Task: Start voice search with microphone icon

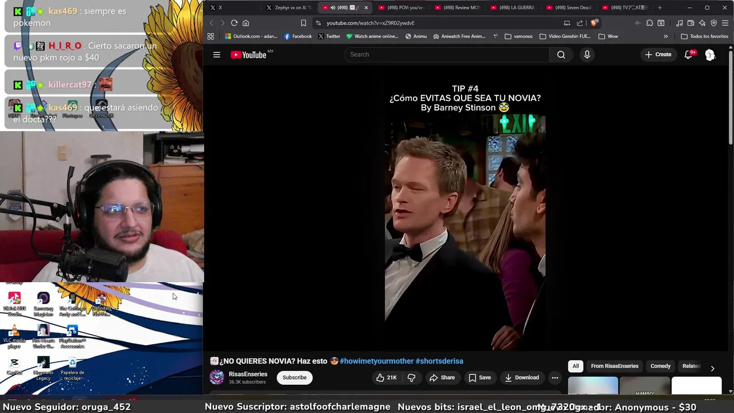Action: coord(587,54)
